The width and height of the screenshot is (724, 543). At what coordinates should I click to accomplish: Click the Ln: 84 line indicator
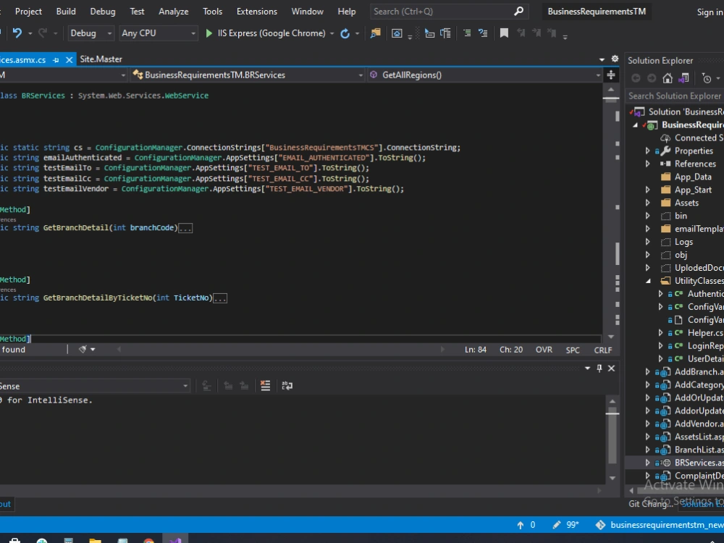[x=476, y=350]
